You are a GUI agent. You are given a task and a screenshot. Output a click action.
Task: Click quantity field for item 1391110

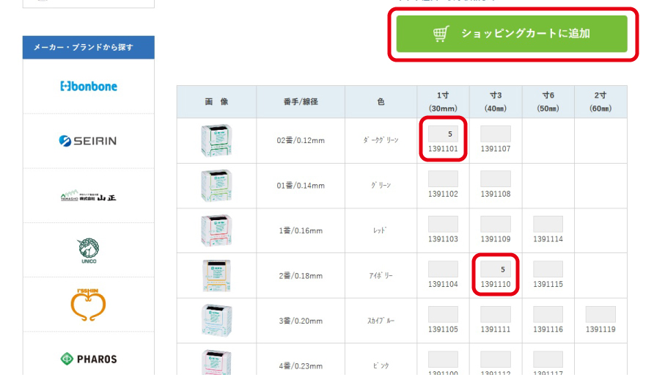[495, 269]
